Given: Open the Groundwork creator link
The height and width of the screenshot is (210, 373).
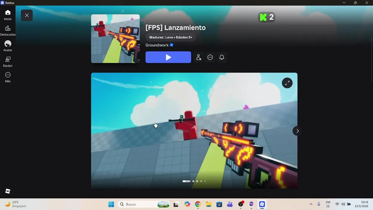Looking at the screenshot, I should pos(157,45).
